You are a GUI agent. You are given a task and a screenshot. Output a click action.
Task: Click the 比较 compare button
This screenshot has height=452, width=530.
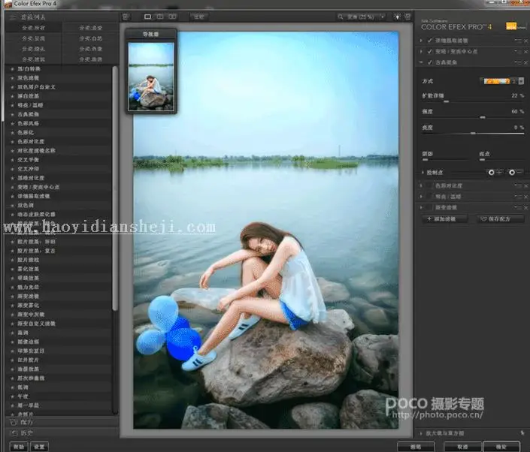[x=198, y=17]
